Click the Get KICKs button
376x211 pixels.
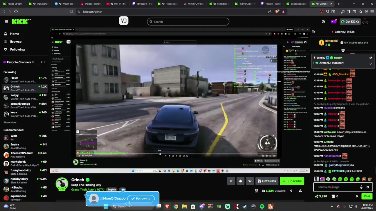coord(350,22)
